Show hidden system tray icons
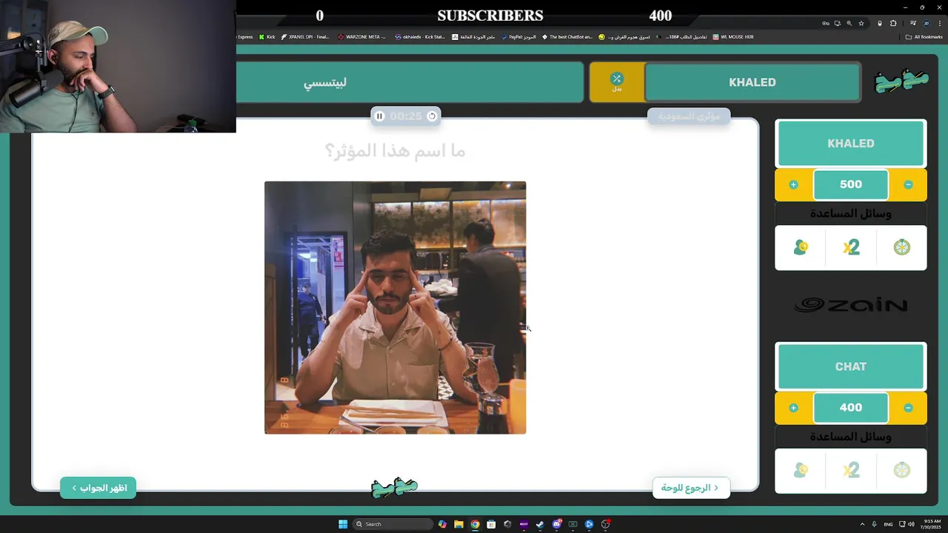 pyautogui.click(x=862, y=524)
